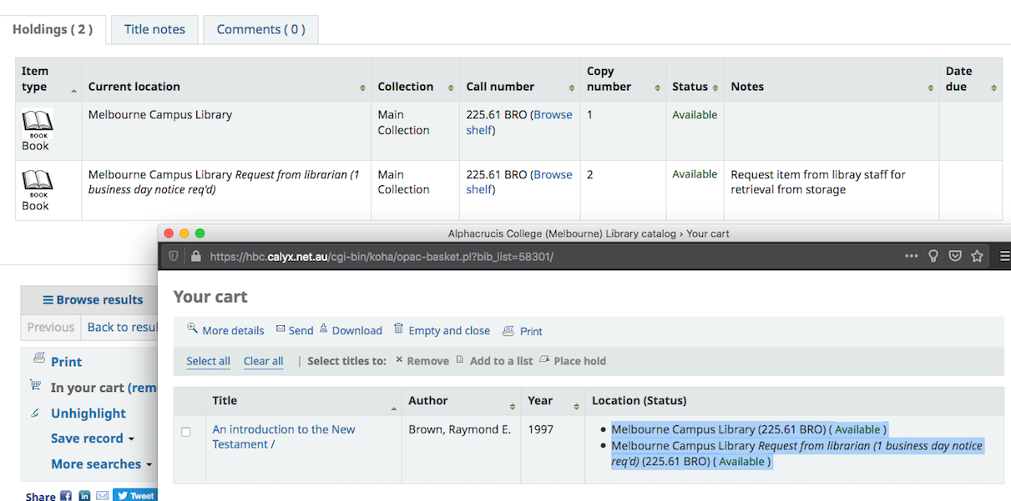1011x501 pixels.
Task: Click the page actions three-dot icon
Action: click(x=911, y=256)
